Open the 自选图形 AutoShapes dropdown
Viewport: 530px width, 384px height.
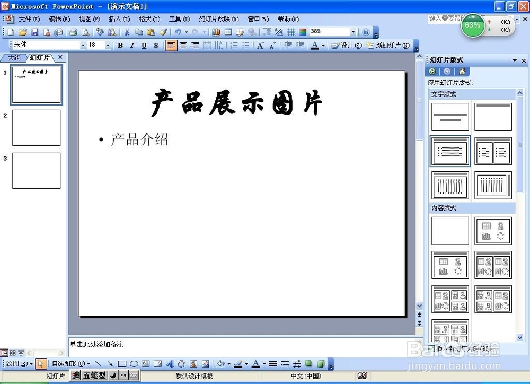click(x=68, y=364)
